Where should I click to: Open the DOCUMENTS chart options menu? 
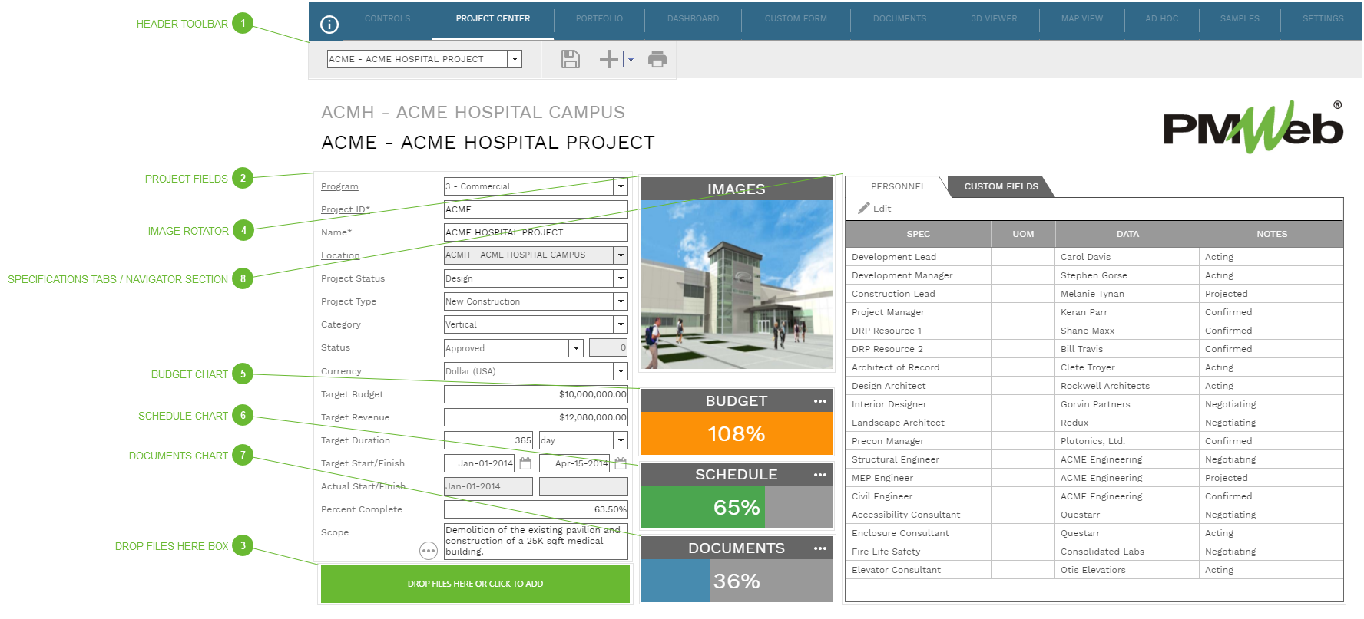point(820,548)
